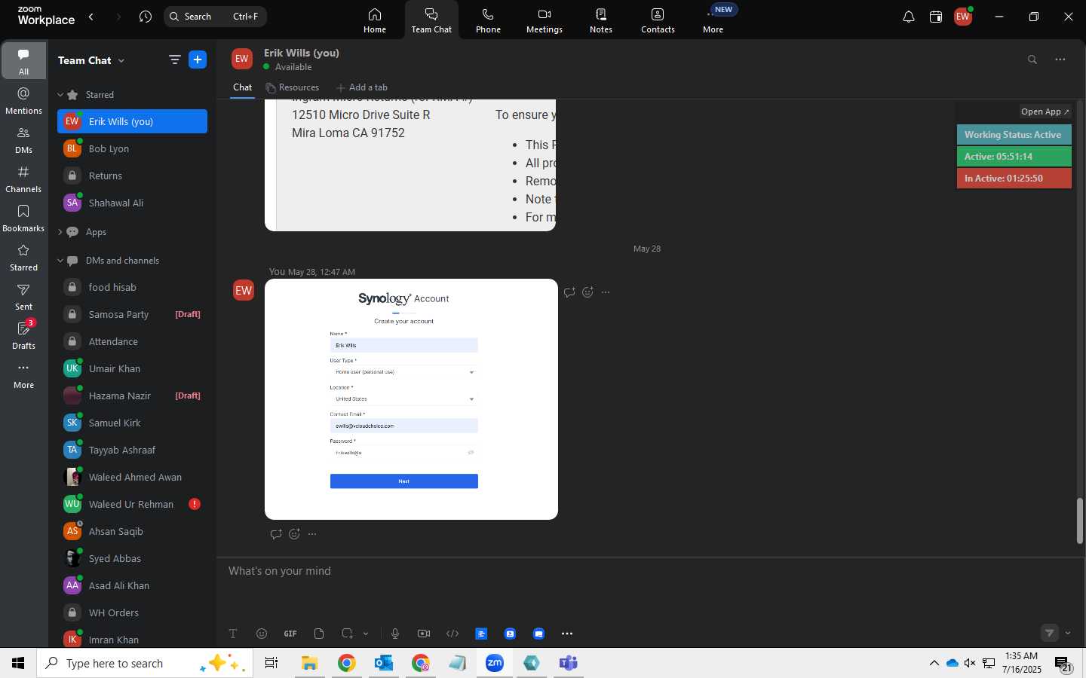The height and width of the screenshot is (678, 1086).
Task: Add reaction to Synology image message (icon beside image)
Action: click(x=587, y=292)
